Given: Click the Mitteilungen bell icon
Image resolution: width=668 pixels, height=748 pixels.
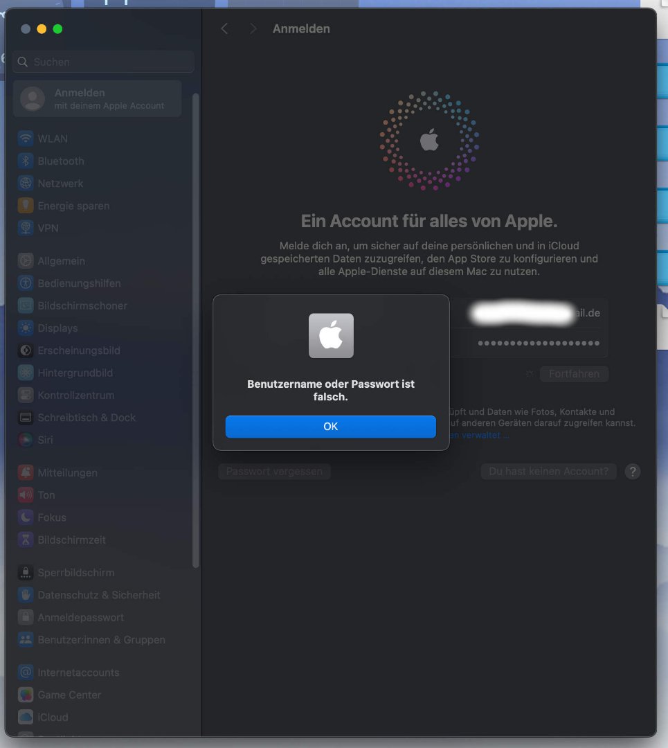Looking at the screenshot, I should (x=26, y=473).
